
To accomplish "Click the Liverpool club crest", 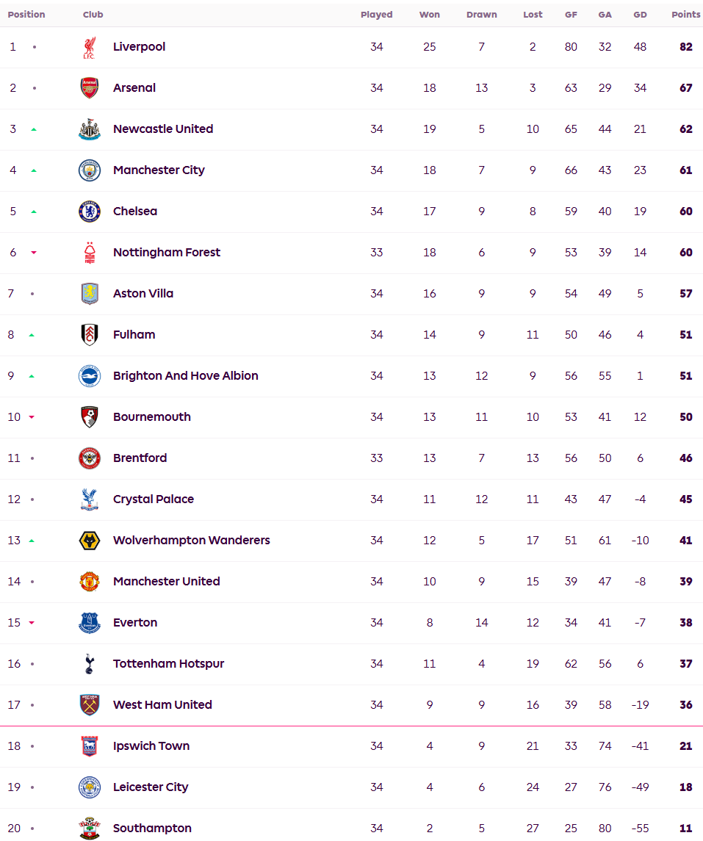I will (90, 47).
